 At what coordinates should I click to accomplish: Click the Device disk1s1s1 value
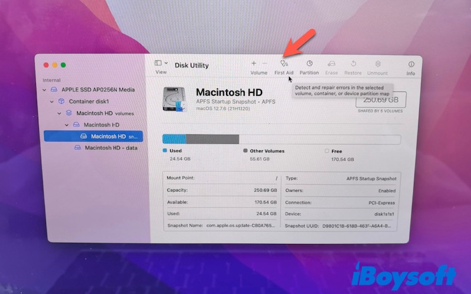pos(384,214)
